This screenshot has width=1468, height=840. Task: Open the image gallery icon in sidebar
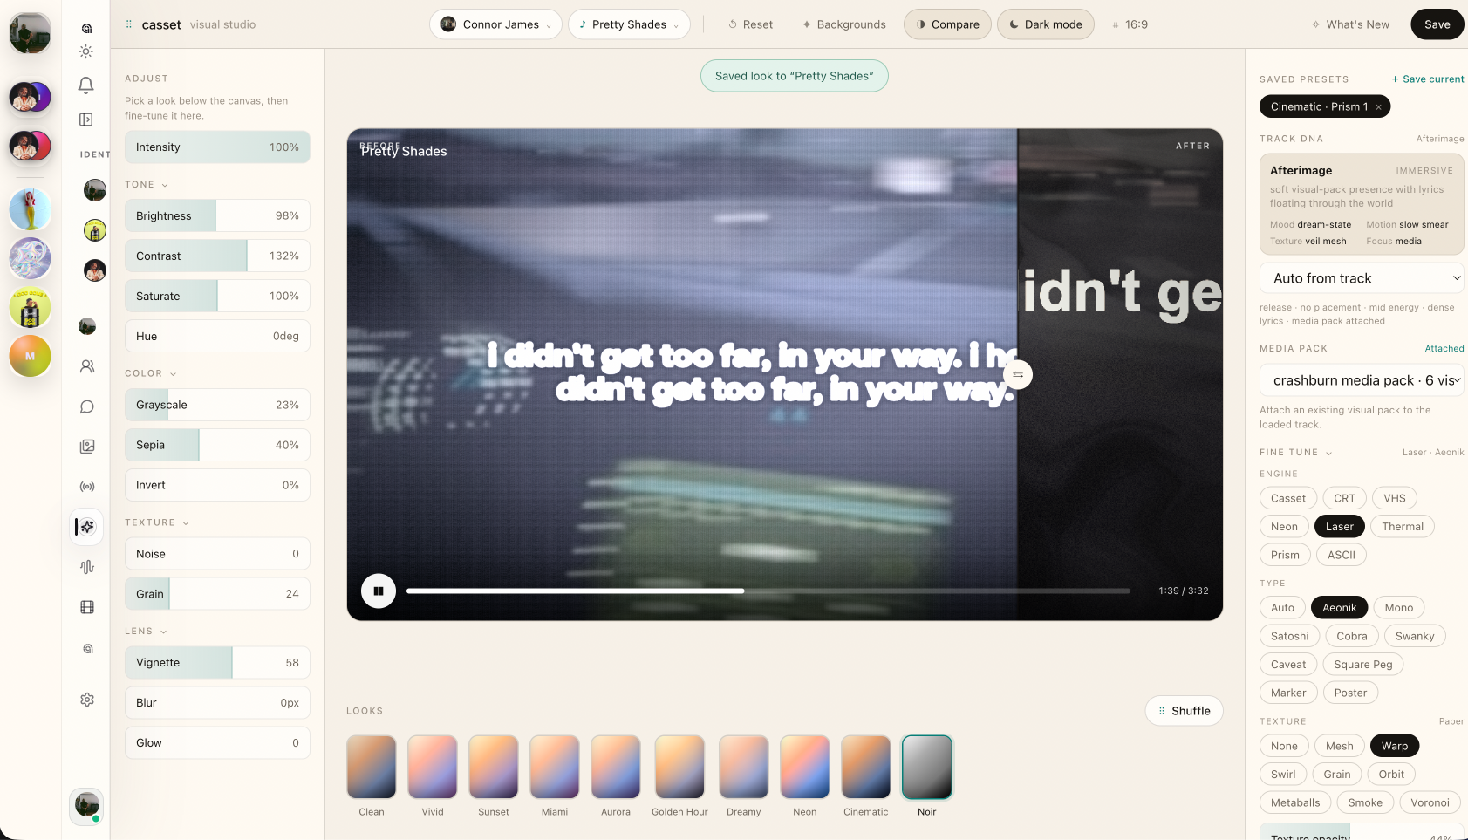(87, 447)
